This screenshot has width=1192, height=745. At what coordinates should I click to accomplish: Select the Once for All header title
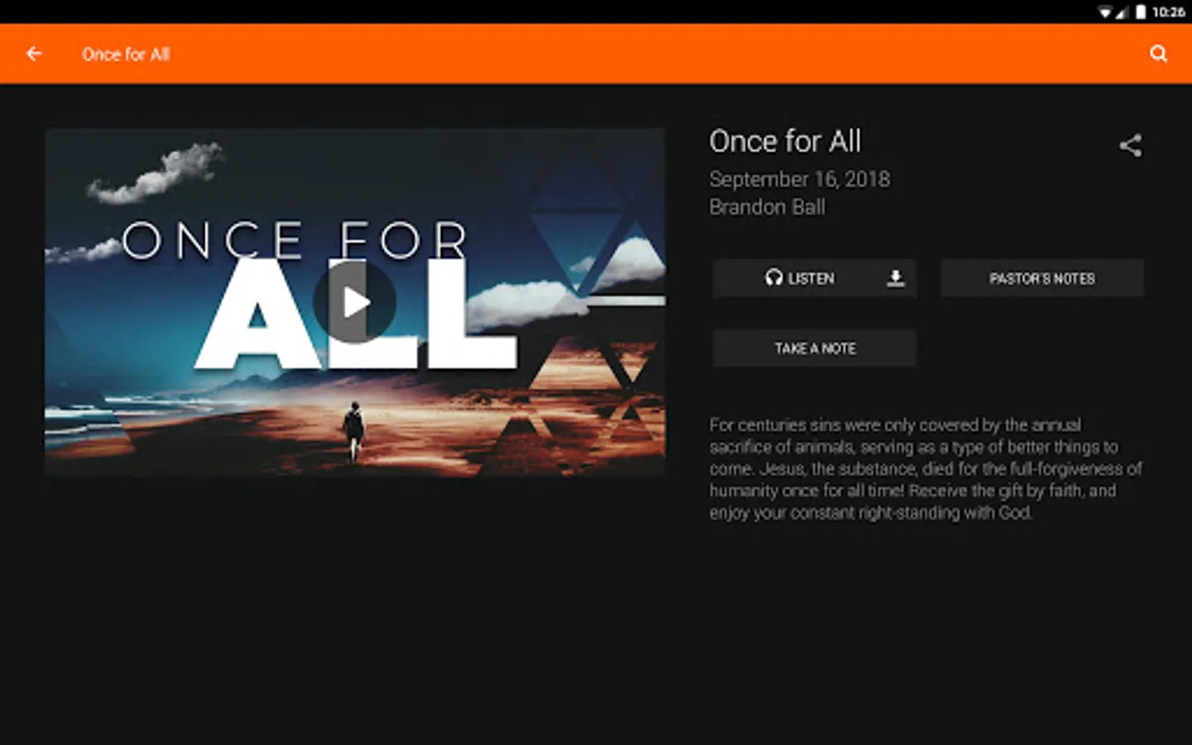[126, 55]
